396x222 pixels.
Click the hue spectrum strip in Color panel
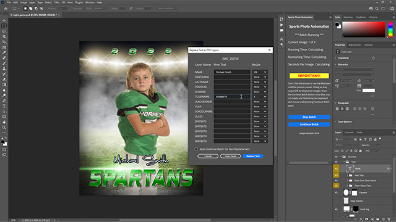click(x=390, y=30)
